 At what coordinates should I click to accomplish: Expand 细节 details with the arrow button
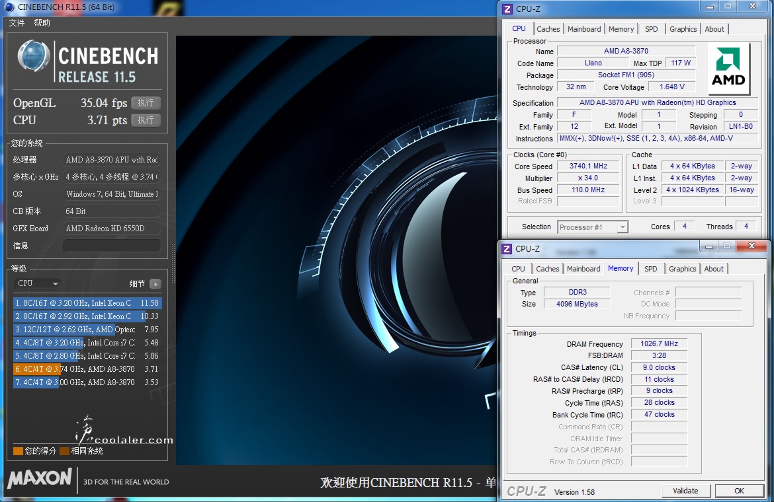[x=155, y=284]
